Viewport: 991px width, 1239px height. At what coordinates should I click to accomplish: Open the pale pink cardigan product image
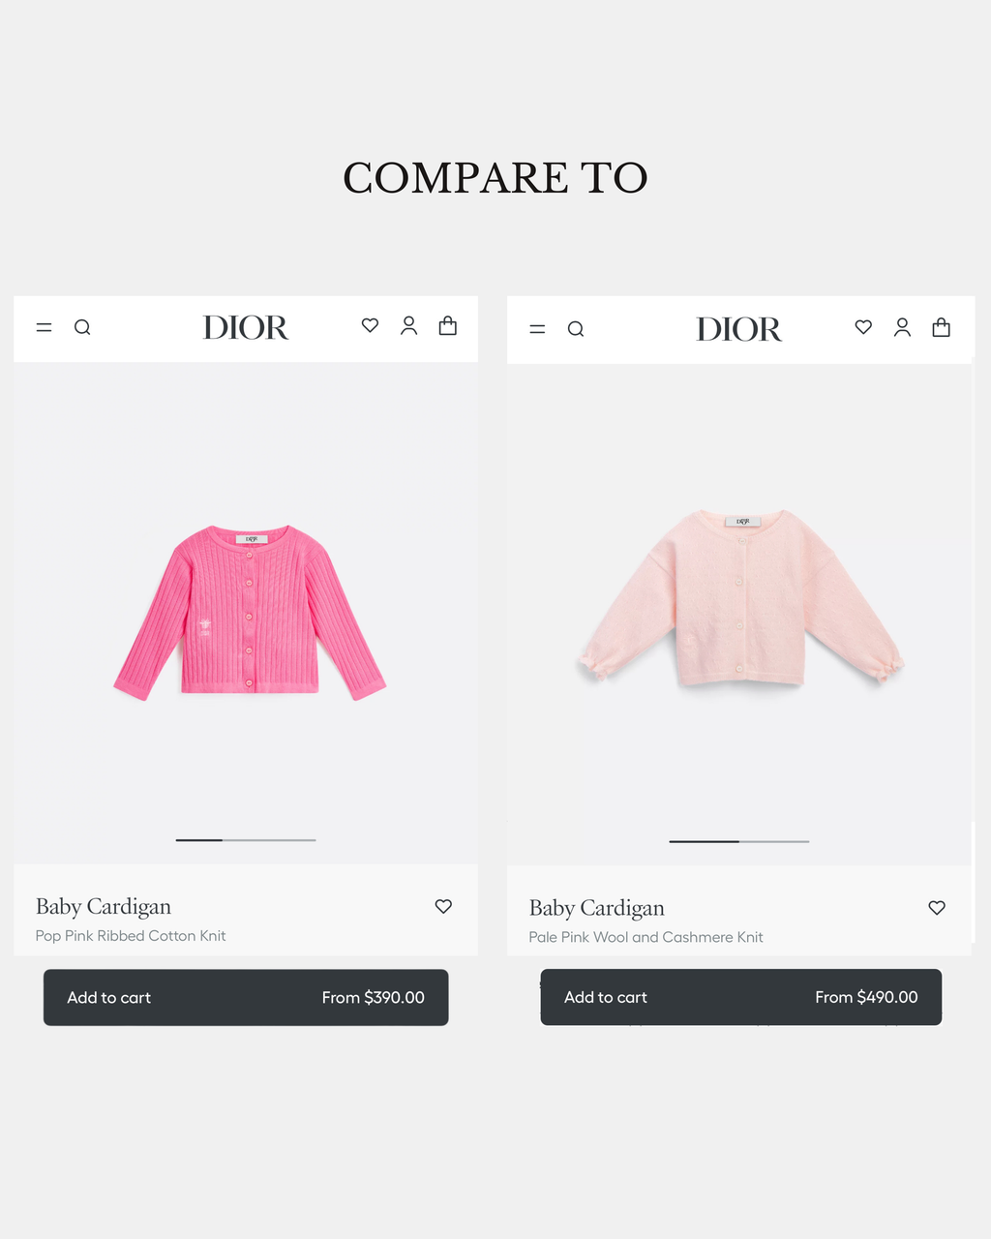click(741, 598)
